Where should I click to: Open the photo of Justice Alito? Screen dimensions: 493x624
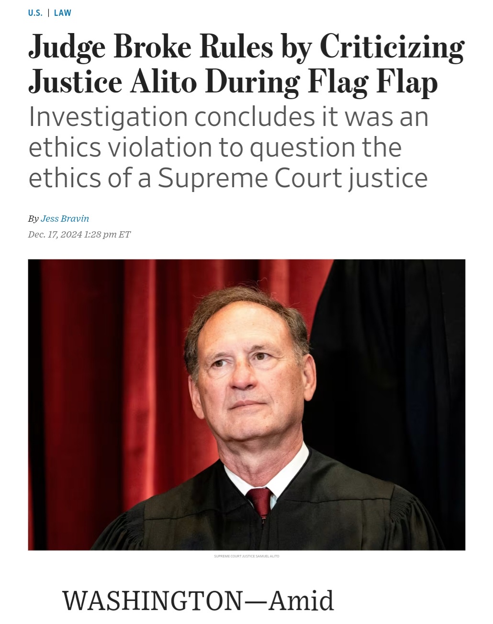click(x=246, y=405)
